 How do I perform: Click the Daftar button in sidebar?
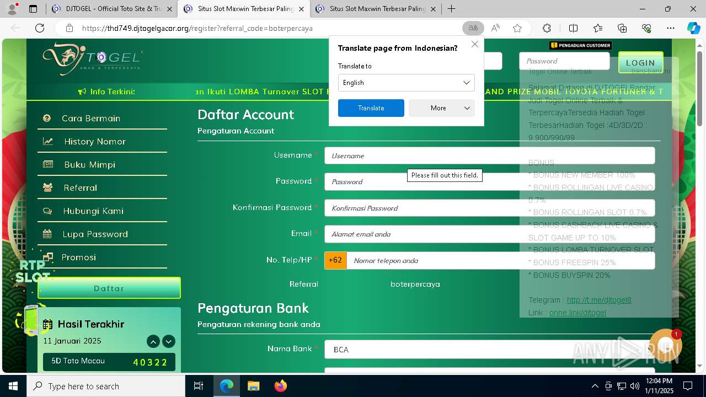(109, 288)
